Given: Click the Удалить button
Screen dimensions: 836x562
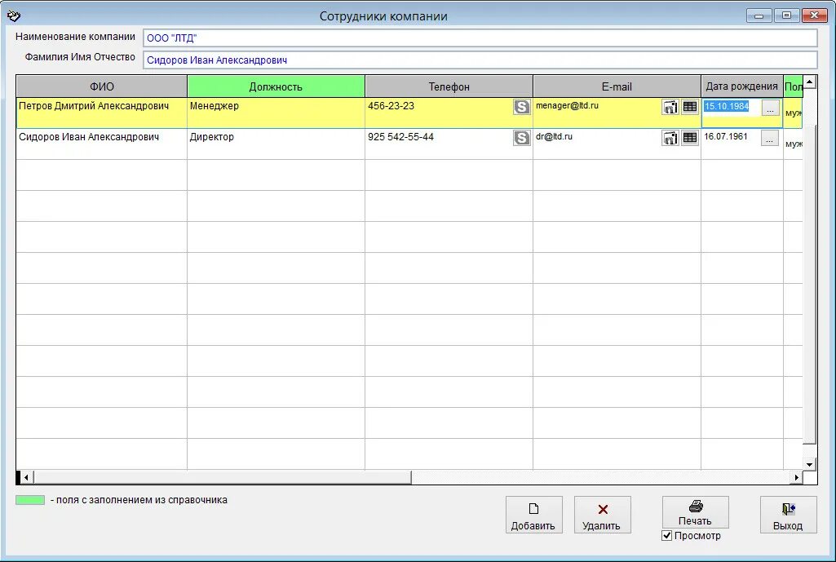Looking at the screenshot, I should [x=603, y=515].
